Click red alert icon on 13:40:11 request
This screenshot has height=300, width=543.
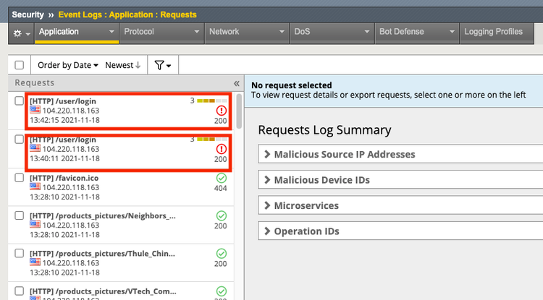(221, 148)
